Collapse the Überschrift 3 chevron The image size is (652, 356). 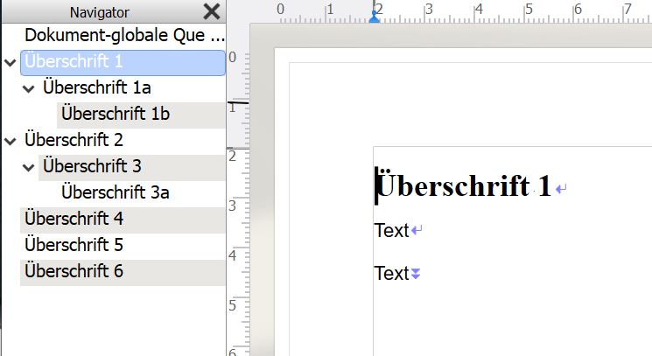[28, 167]
